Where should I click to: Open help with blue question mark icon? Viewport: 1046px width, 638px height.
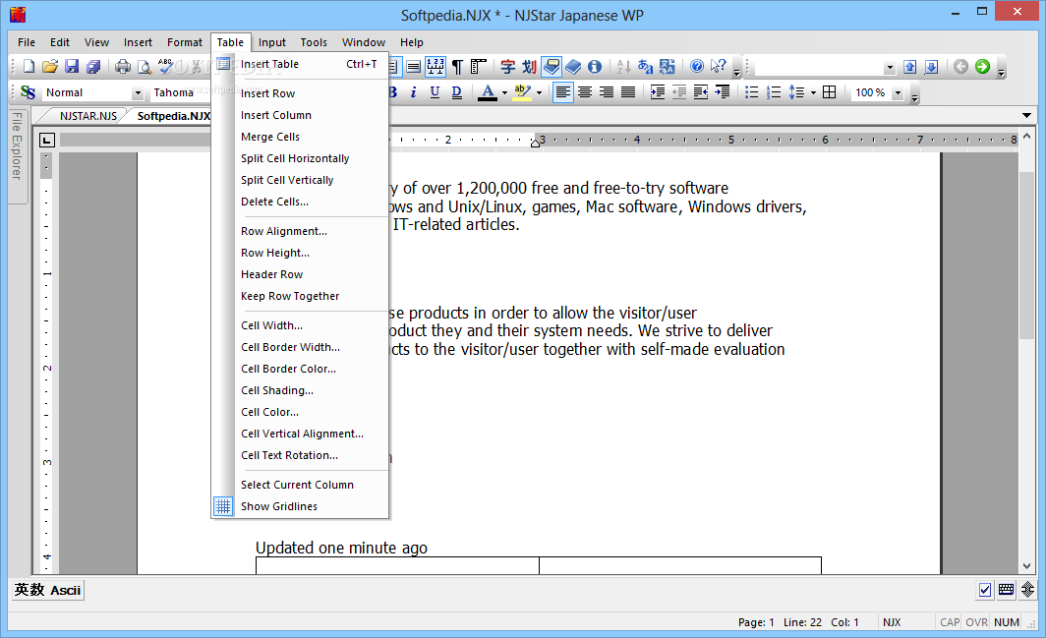(696, 66)
